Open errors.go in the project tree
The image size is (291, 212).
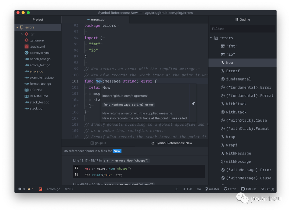pos(36,71)
